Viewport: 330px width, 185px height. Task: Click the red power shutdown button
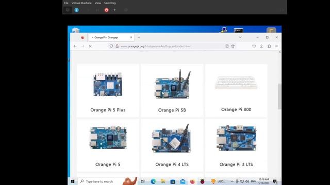click(x=107, y=10)
